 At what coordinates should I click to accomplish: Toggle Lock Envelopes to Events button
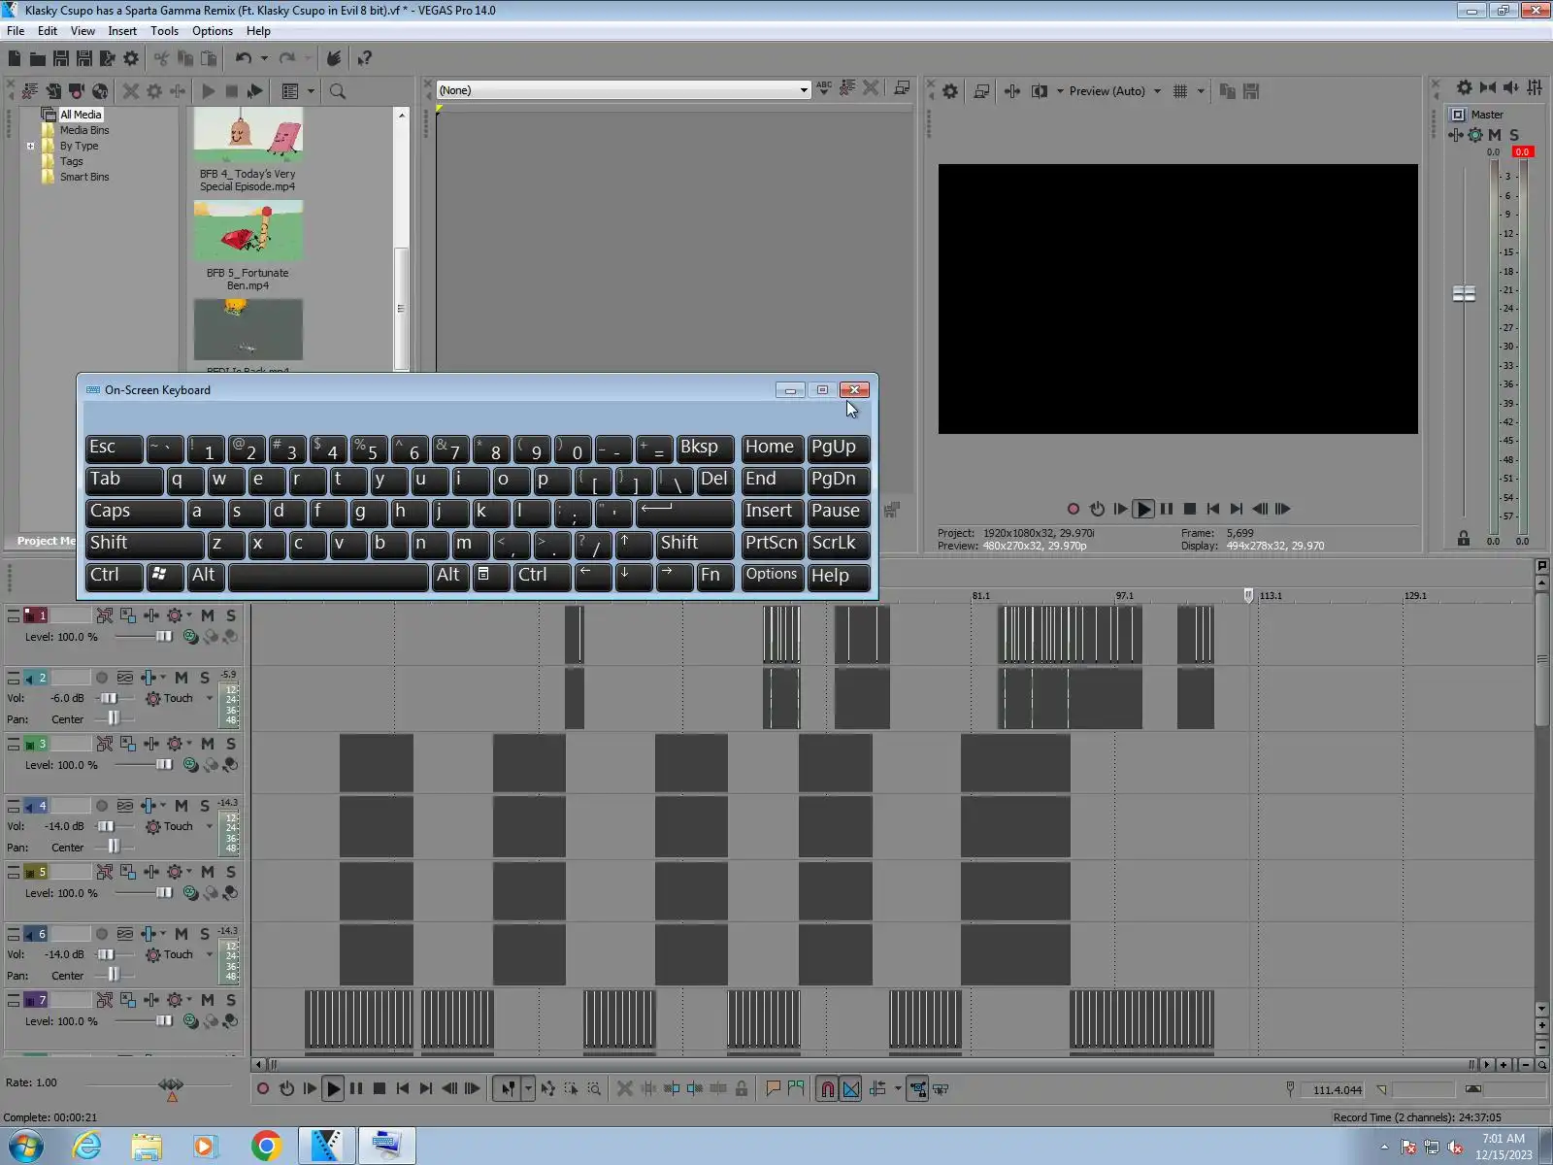click(x=917, y=1089)
